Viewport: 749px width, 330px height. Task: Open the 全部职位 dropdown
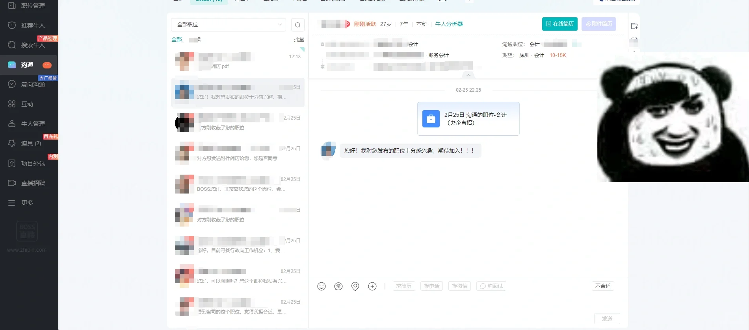coord(229,24)
